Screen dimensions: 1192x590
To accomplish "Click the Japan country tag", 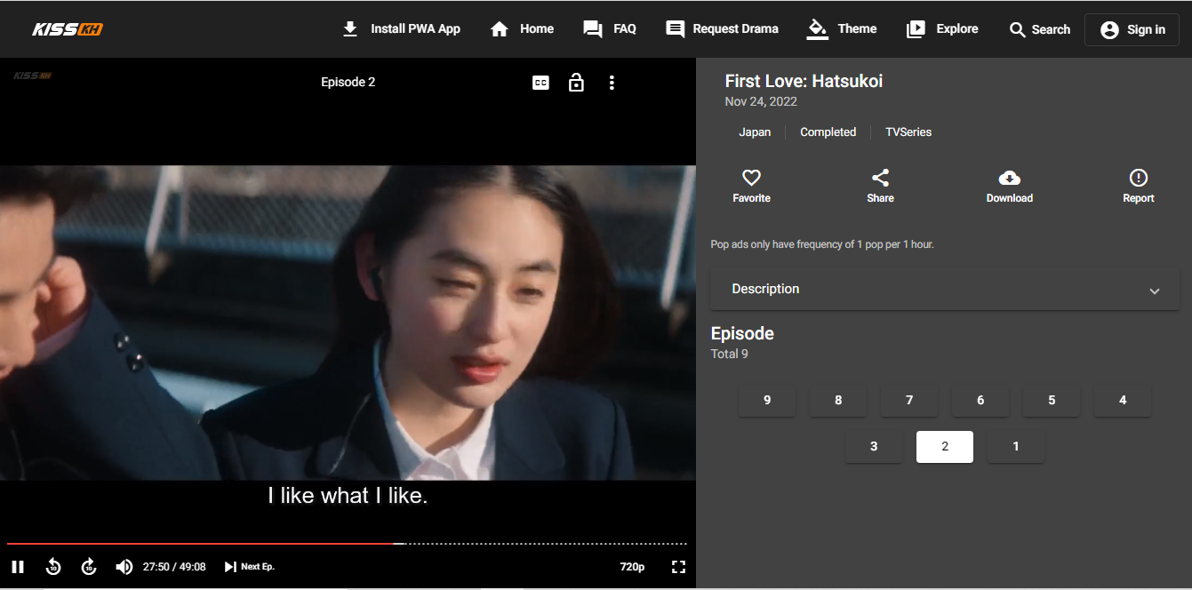I will [755, 132].
